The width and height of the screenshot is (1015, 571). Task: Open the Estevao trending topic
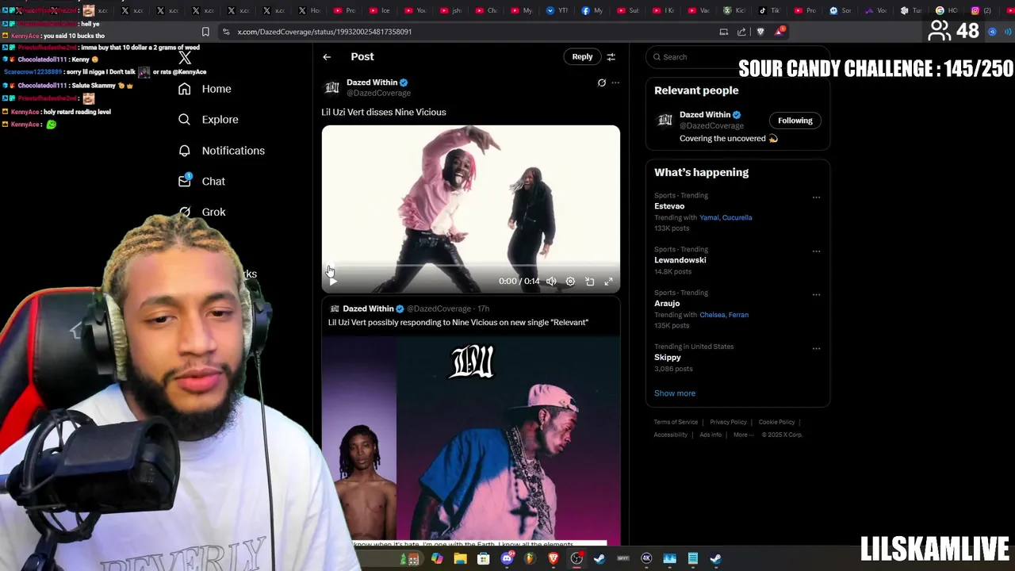click(669, 206)
